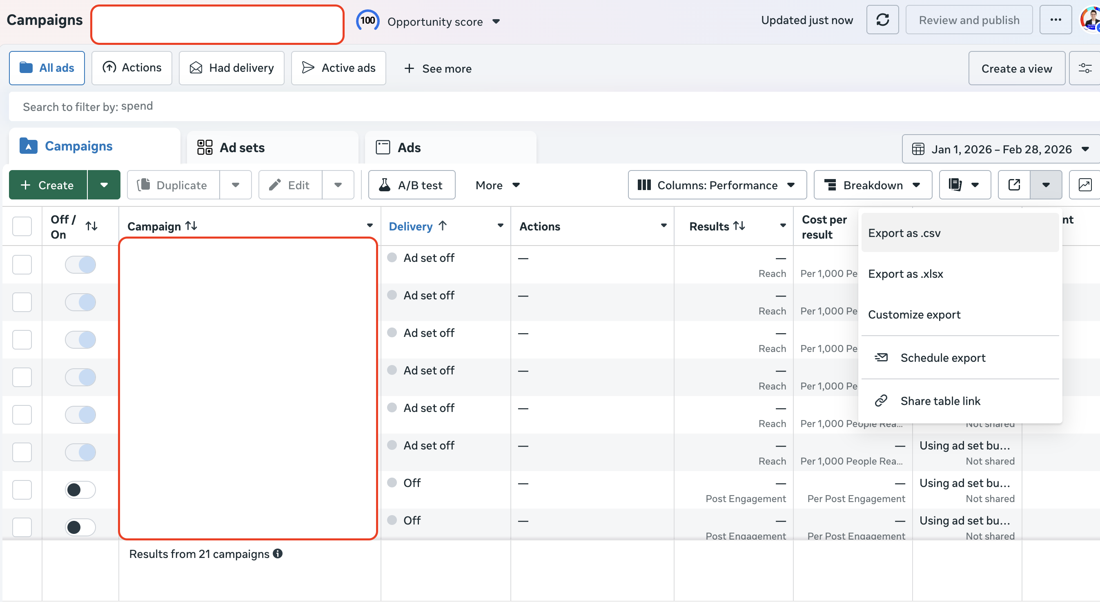
Task: Tick the checkbox on the last row
Action: (x=22, y=527)
